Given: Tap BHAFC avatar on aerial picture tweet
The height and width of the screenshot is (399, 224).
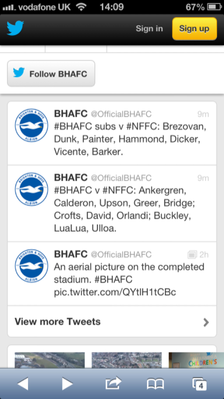Looking at the screenshot, I should point(31,266).
